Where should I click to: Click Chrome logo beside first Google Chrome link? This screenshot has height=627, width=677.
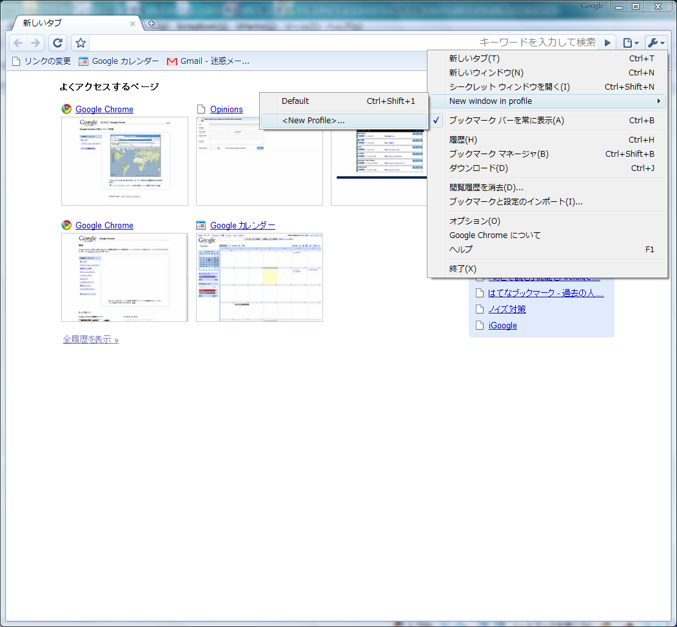(x=66, y=109)
